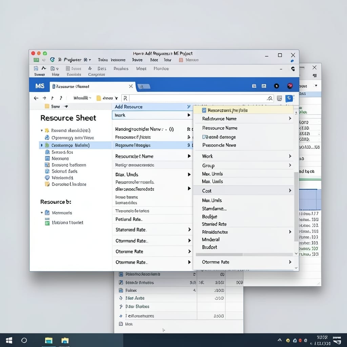Click the forward arrow in the navigation bar
This screenshot has height=347, width=347.
pyautogui.click(x=44, y=98)
